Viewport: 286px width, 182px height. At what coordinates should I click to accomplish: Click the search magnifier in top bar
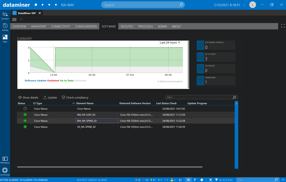[x=181, y=5]
